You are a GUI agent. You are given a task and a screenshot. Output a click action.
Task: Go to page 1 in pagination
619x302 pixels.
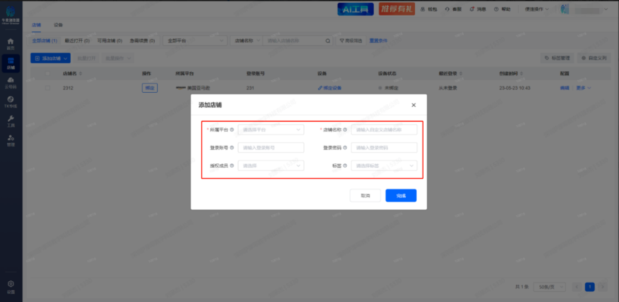pyautogui.click(x=590, y=287)
